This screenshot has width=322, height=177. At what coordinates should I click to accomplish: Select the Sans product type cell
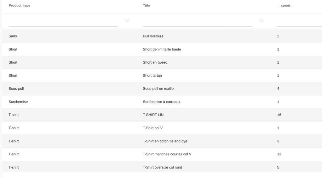13,36
